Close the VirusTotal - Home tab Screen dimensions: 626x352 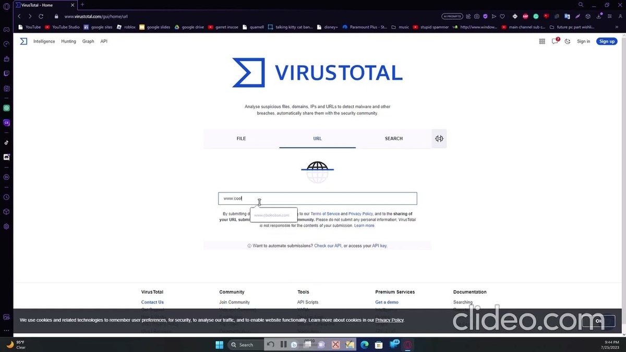click(73, 5)
